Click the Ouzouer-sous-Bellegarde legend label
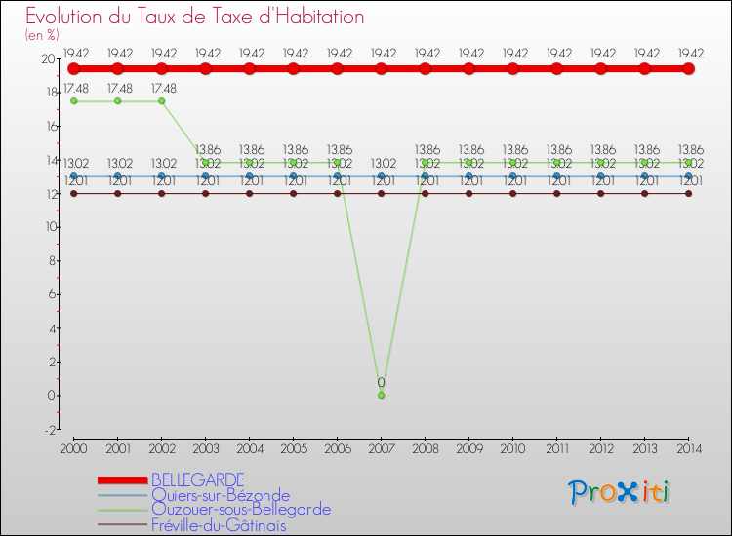Image resolution: width=732 pixels, height=536 pixels. [x=241, y=510]
